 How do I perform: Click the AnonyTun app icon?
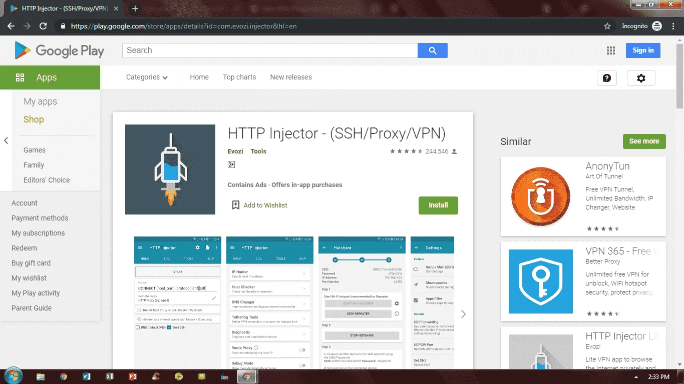[x=541, y=196]
